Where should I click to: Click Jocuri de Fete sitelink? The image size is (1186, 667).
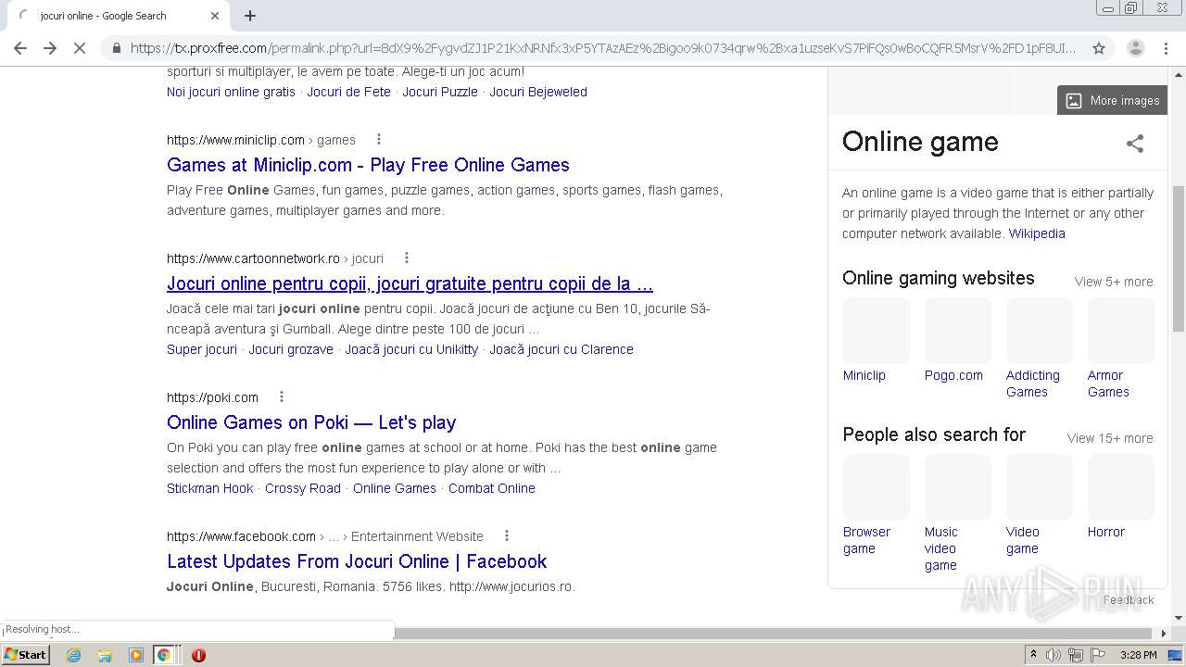click(x=348, y=92)
